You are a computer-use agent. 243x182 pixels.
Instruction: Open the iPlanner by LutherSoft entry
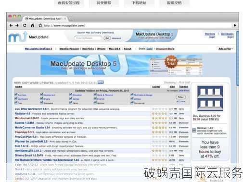click(31, 141)
